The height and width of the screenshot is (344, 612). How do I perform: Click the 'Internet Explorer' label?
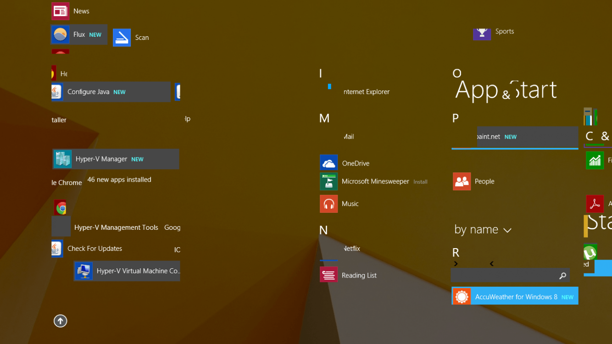click(367, 92)
